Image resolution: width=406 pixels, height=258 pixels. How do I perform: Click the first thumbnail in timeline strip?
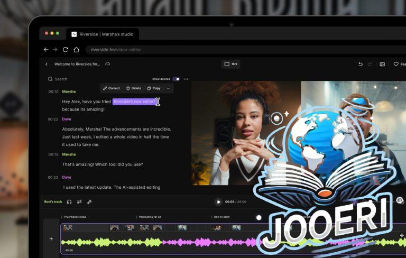[x=68, y=228]
